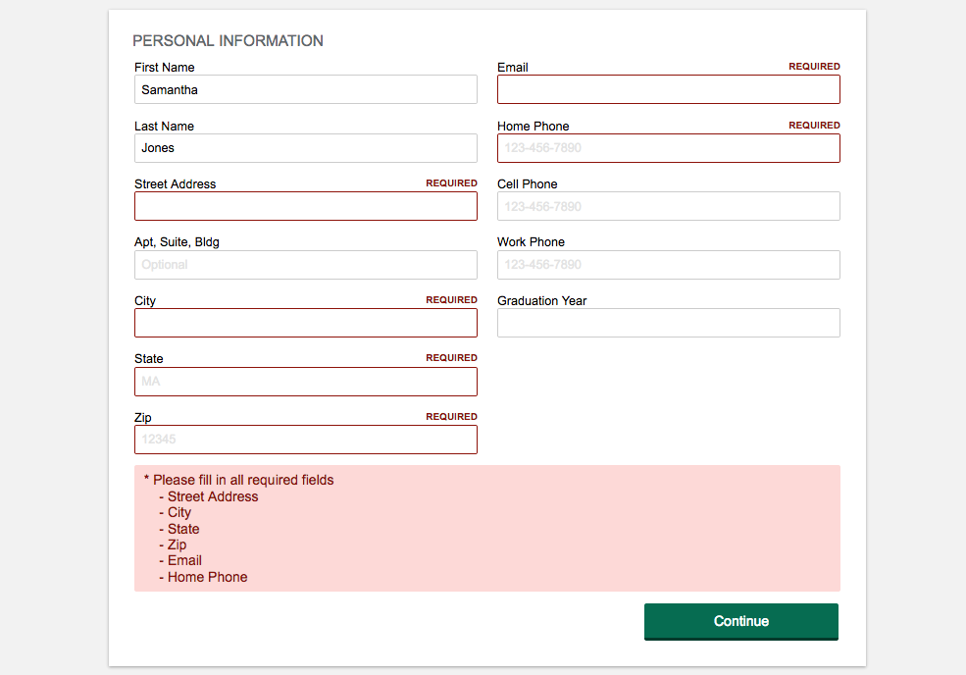
Task: Click the Street Address error list item
Action: tap(213, 496)
